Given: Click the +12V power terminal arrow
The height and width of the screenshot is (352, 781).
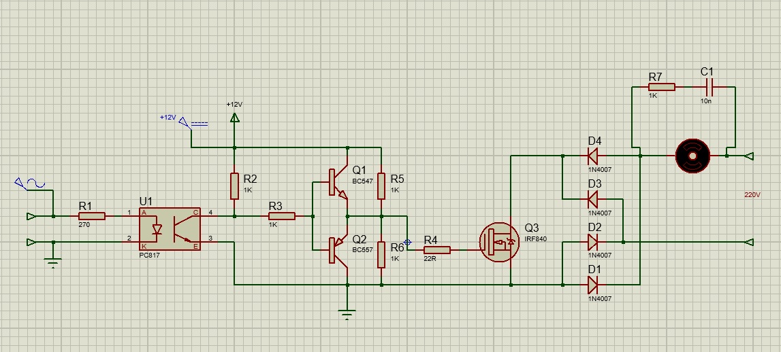Looking at the screenshot, I should [x=234, y=118].
